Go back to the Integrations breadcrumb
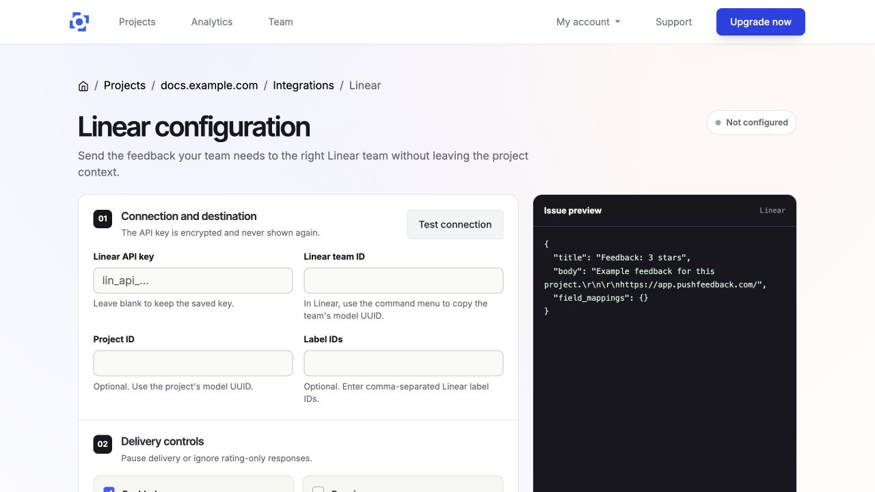875x492 pixels. (304, 85)
